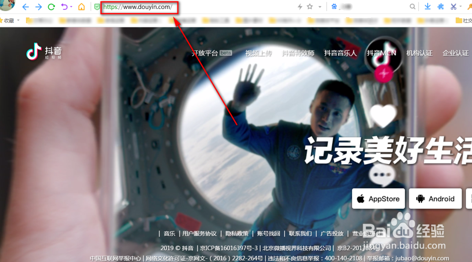The width and height of the screenshot is (472, 262).
Task: Reload the page with the green refresh icon
Action: pos(51,7)
